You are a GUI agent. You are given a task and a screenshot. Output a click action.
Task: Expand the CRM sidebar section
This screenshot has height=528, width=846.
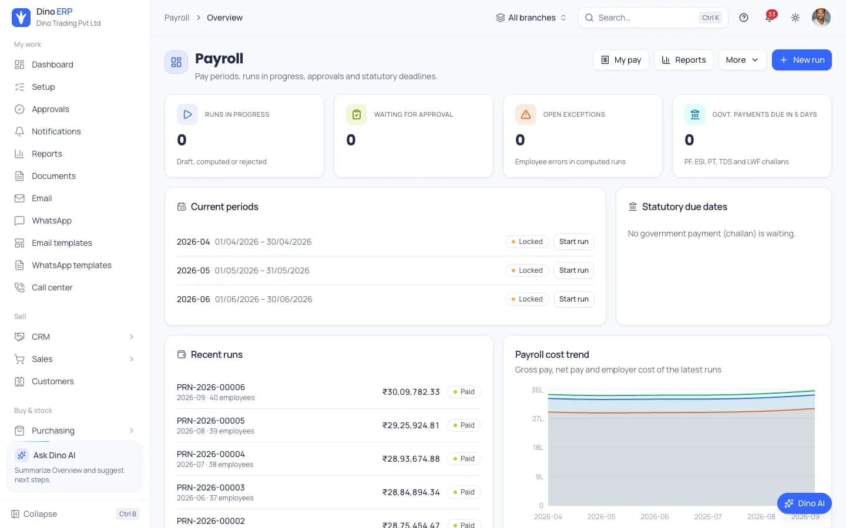pos(75,337)
